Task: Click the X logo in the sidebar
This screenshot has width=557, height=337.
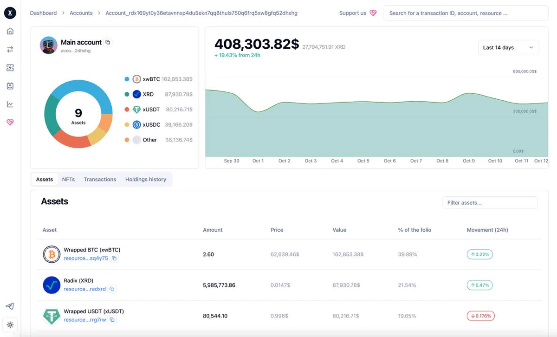Action: coord(10,13)
